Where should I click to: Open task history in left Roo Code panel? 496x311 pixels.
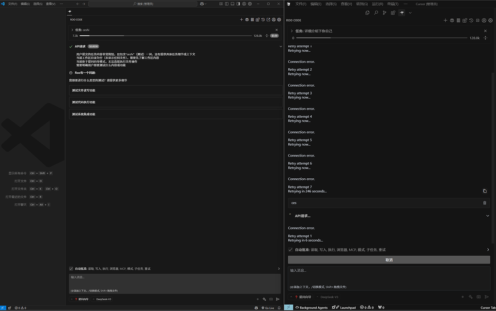point(263,19)
